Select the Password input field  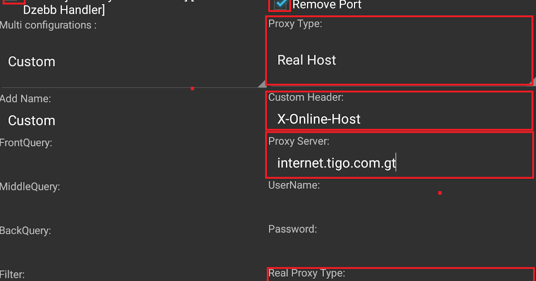point(400,251)
